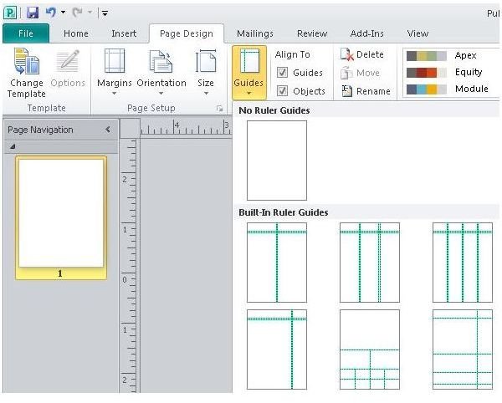Open the Add-Ins tab
This screenshot has height=403, width=502.
click(367, 33)
